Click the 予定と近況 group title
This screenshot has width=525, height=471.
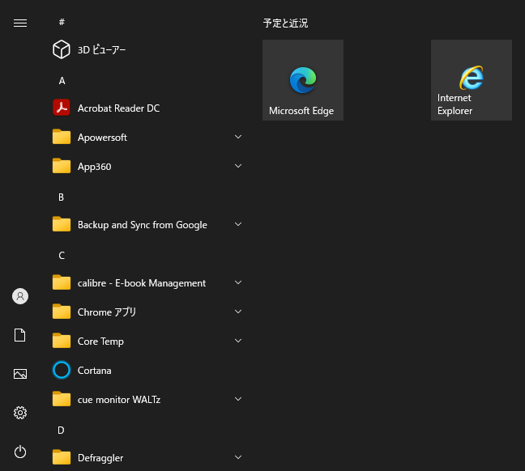(286, 23)
